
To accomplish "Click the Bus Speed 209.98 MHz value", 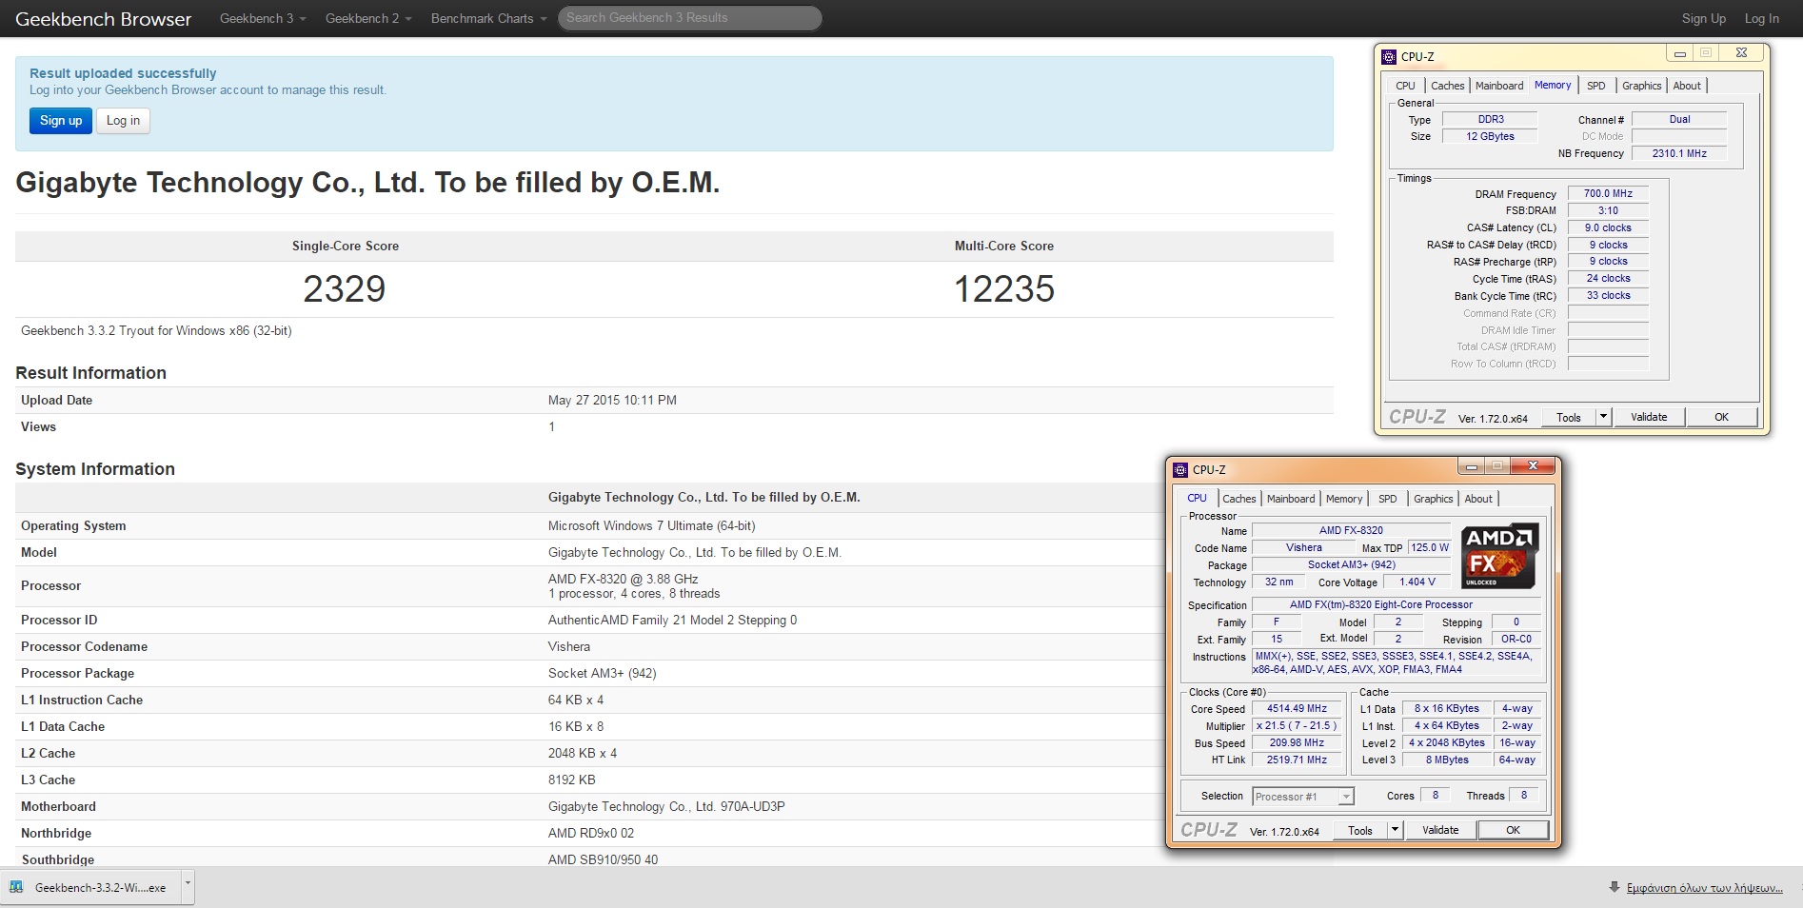I will [1297, 743].
